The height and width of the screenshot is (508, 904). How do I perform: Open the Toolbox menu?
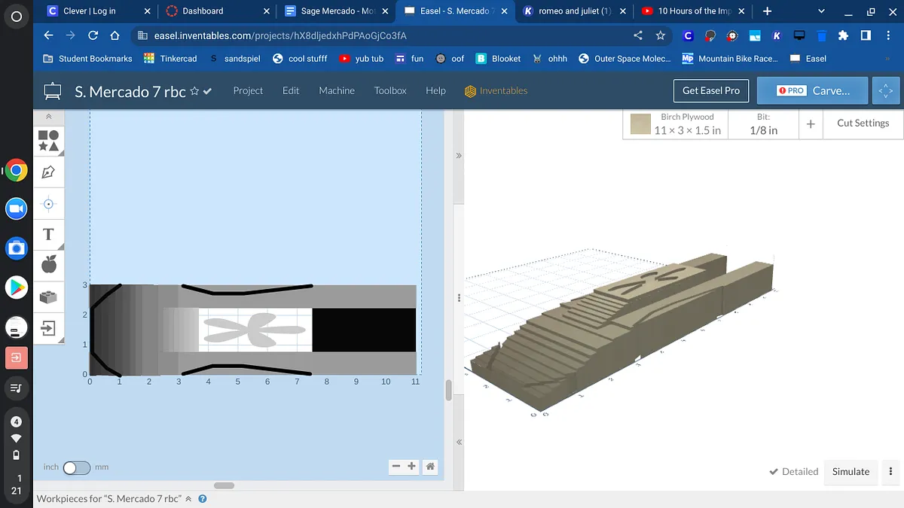[390, 90]
